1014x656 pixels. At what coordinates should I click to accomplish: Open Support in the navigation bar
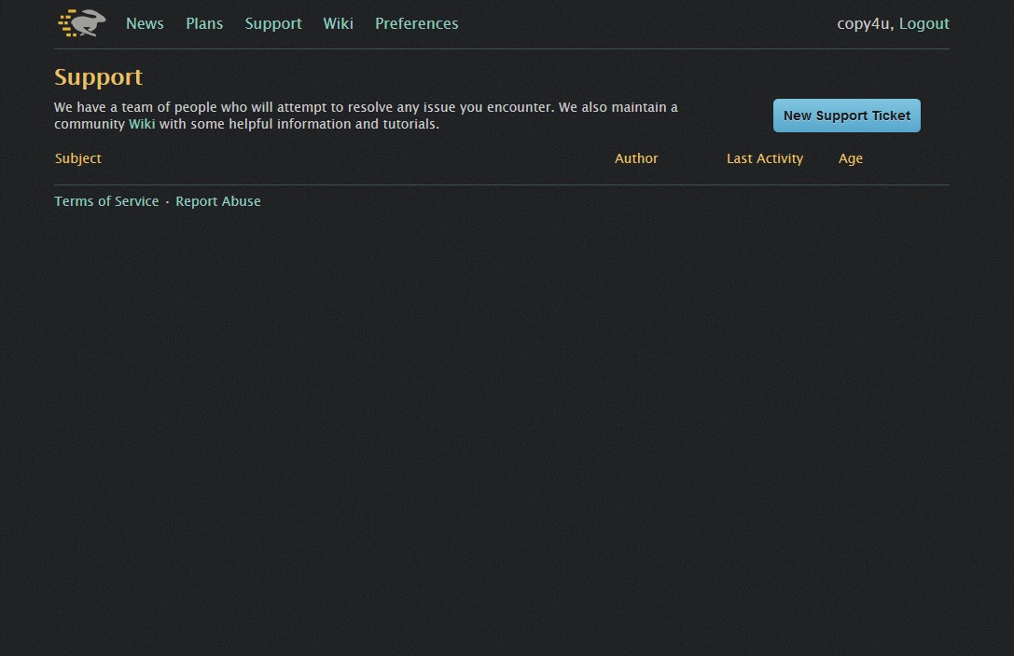pos(273,24)
